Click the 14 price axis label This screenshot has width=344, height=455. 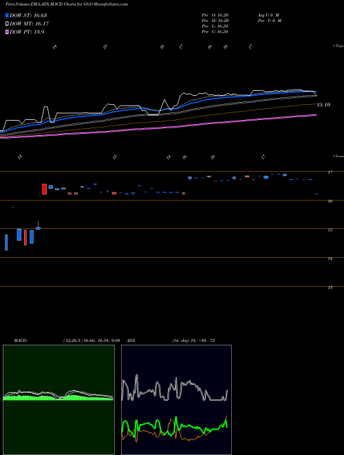click(x=330, y=259)
